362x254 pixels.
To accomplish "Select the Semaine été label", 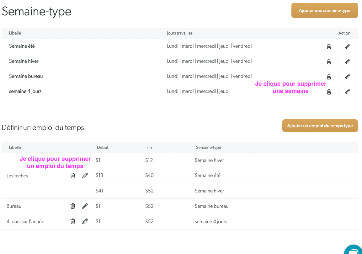I will [22, 46].
